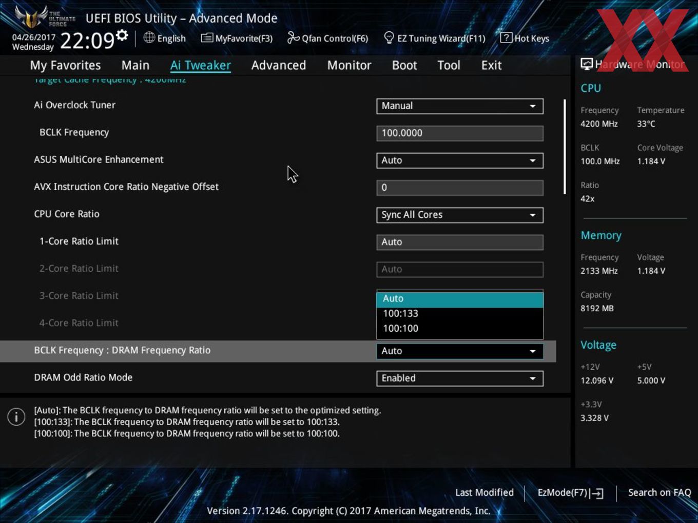Choose Auto in the open ratio list

(460, 299)
